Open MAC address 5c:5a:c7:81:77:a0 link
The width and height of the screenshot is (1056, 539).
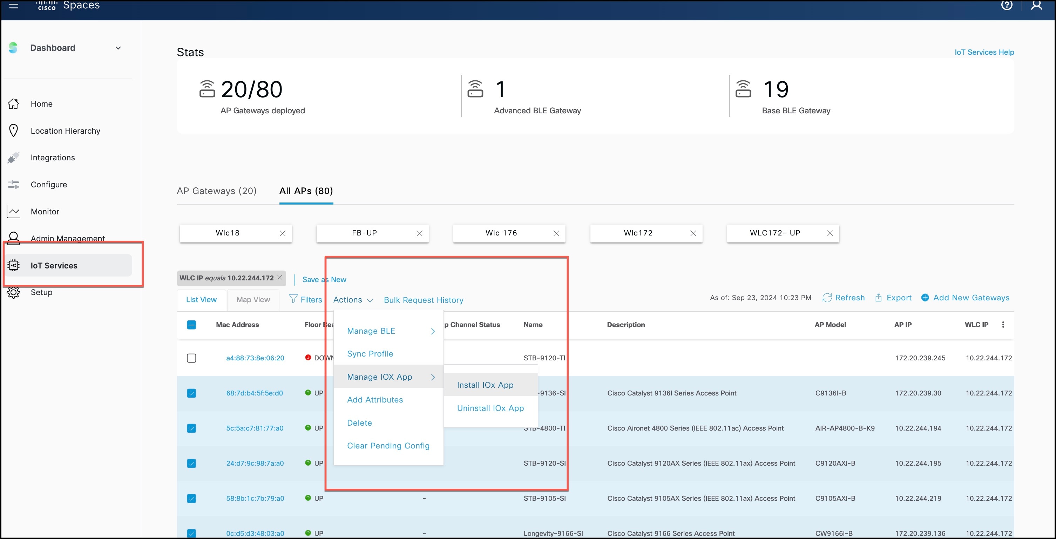coord(255,428)
